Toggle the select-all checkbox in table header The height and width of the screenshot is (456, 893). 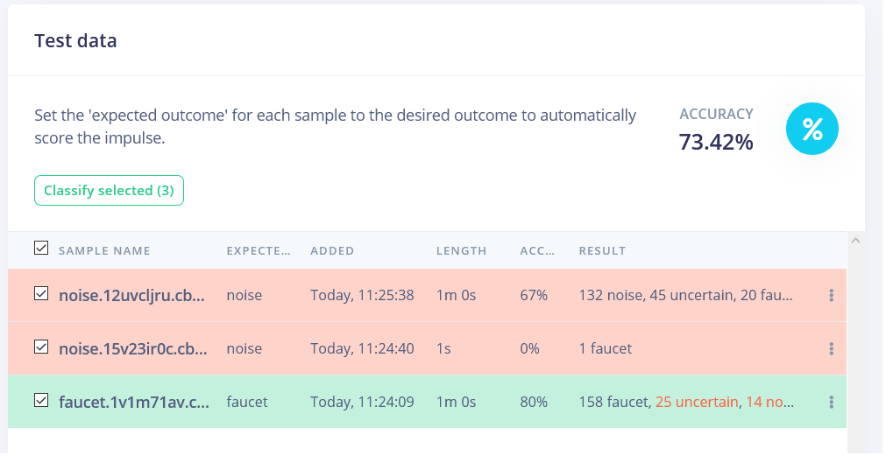pos(41,249)
